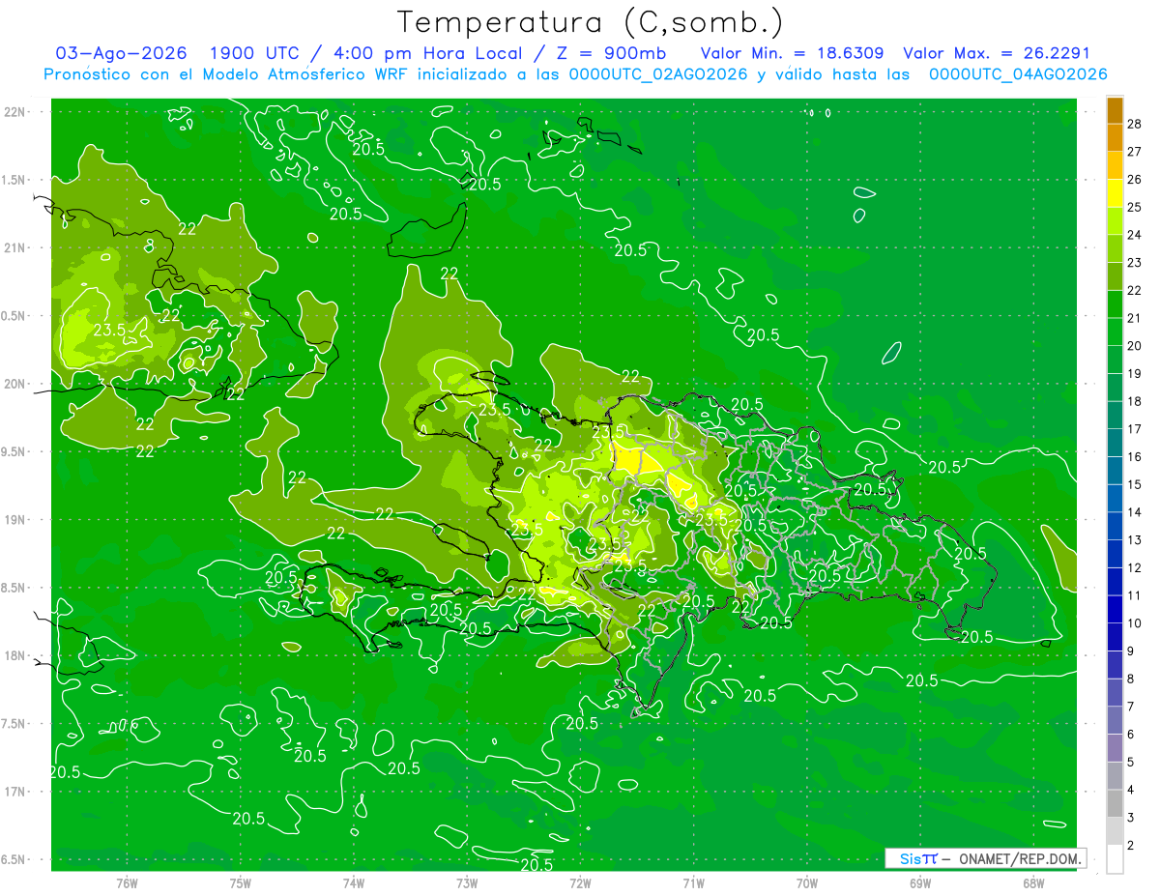This screenshot has height=896, width=1160.
Task: Click the "71W" longitude axis label
Action: click(x=693, y=883)
